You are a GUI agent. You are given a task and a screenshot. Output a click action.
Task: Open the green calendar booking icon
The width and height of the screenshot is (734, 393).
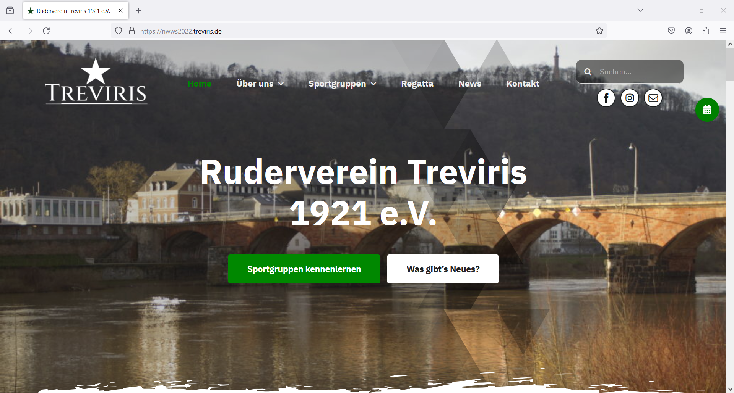[707, 110]
